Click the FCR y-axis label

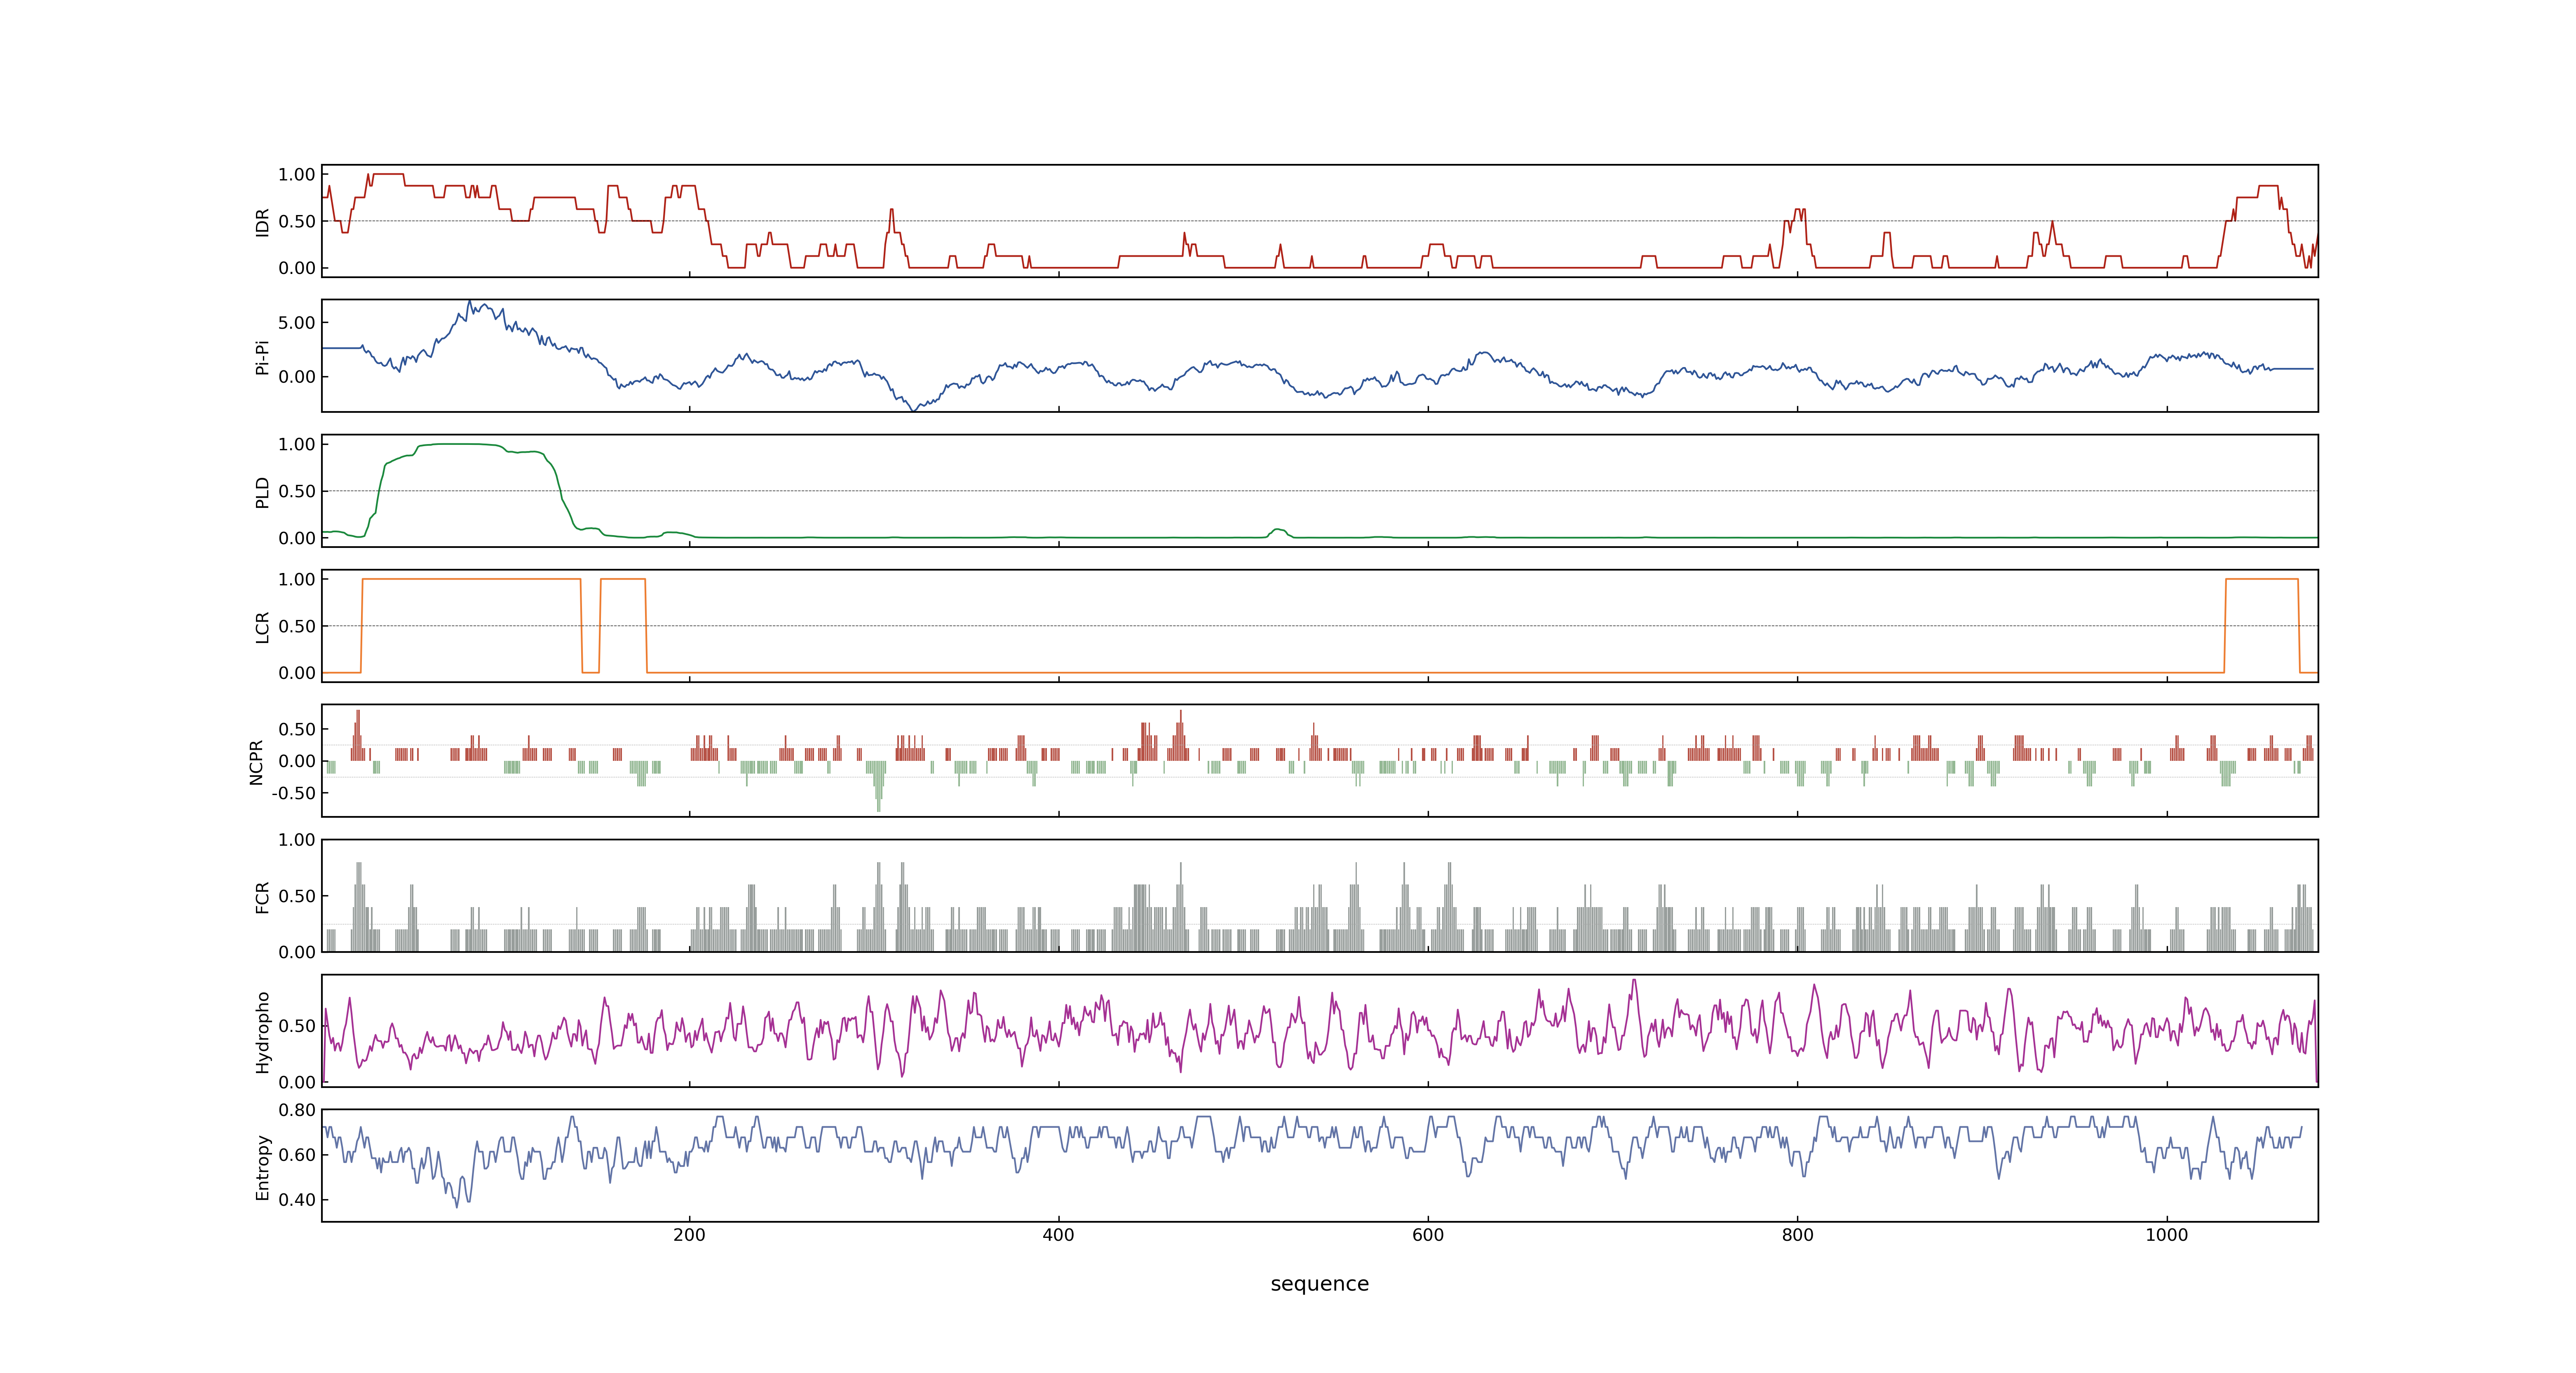[262, 896]
